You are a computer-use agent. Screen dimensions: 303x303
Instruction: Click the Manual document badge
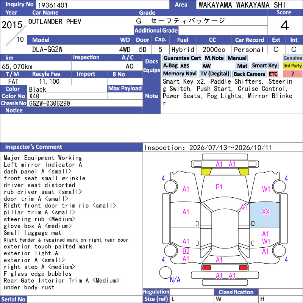[x=237, y=58]
